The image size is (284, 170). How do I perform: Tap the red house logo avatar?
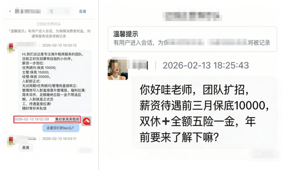[86, 121]
